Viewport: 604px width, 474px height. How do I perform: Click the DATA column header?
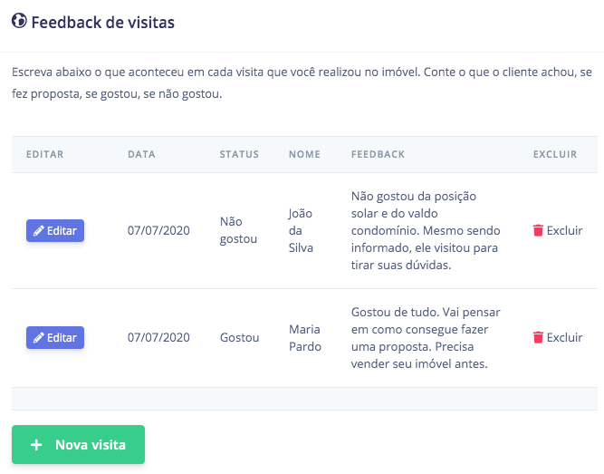point(141,154)
